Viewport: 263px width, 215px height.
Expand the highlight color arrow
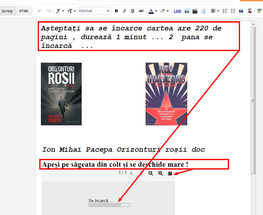[x=167, y=11]
